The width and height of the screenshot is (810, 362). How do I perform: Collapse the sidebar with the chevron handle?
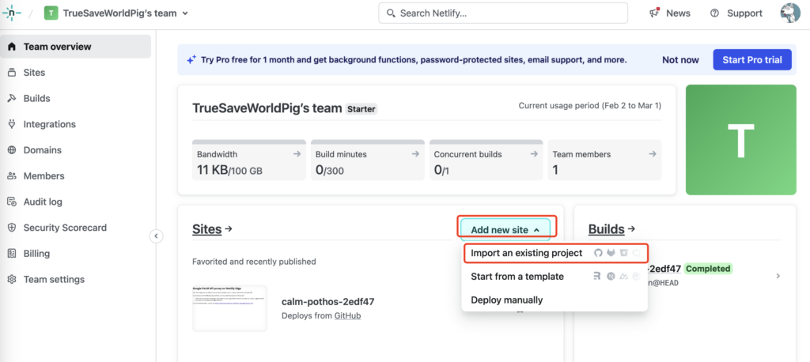click(156, 236)
